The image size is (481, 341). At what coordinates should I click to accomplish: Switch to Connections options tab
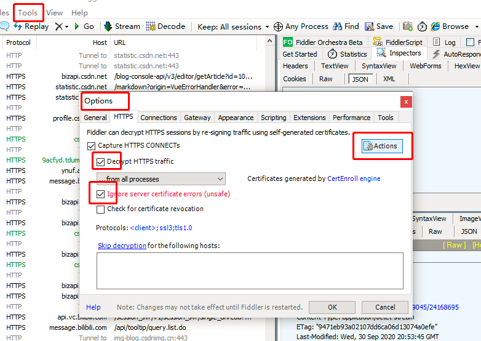coord(159,118)
